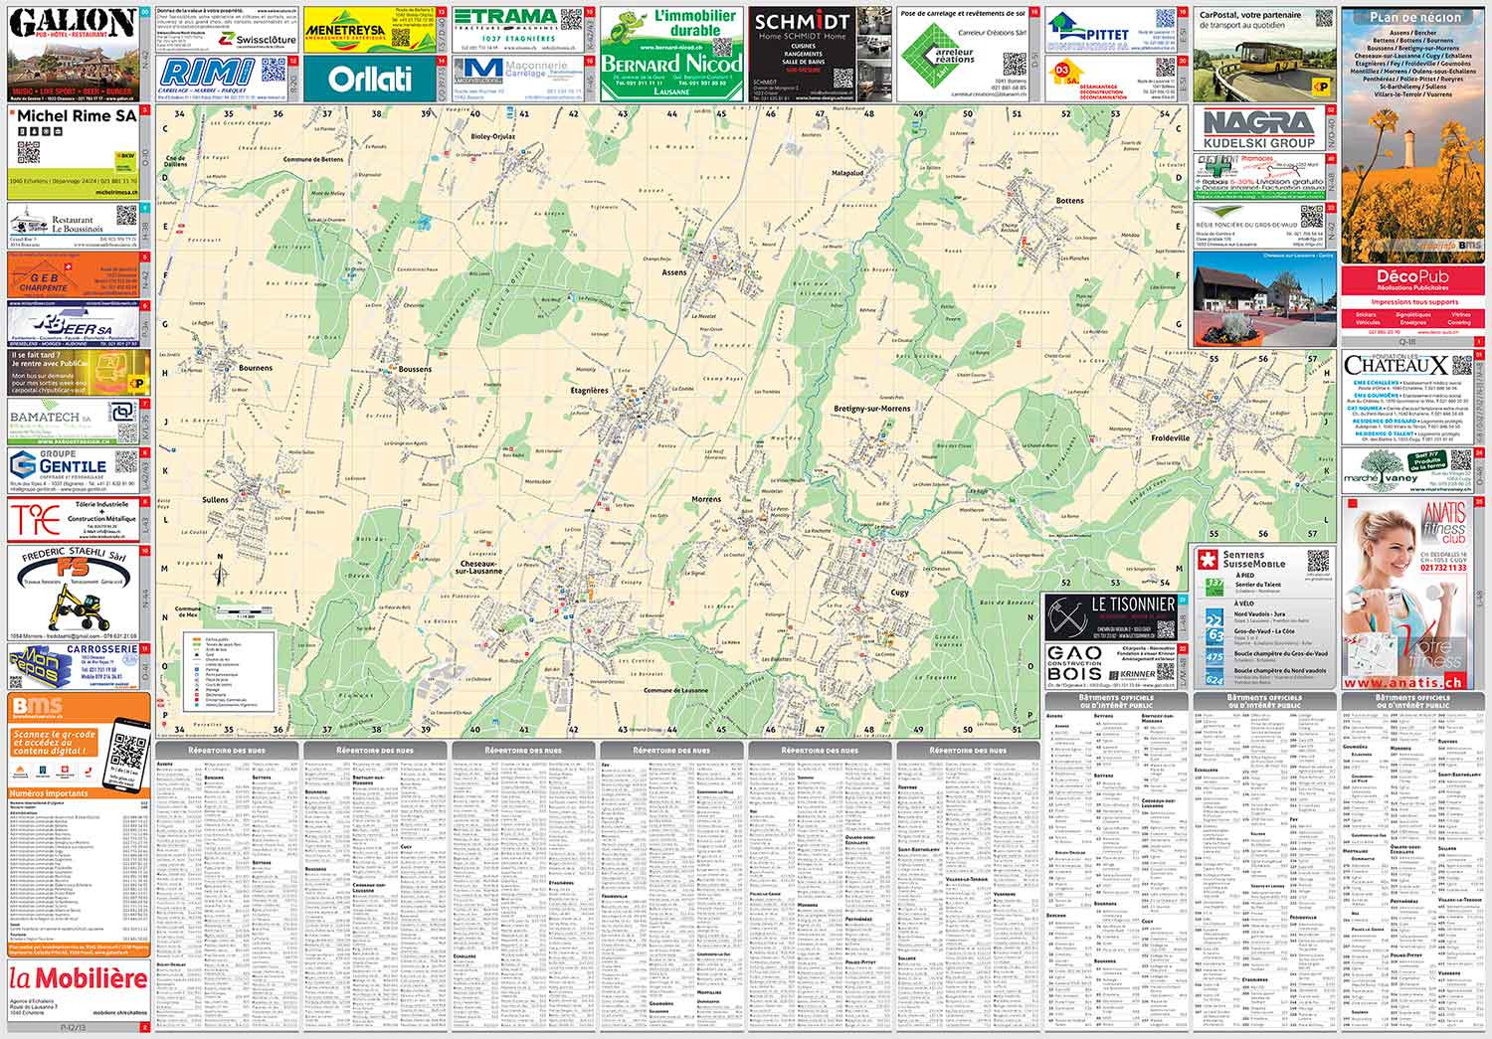Click the QR code in the ETRAMA ad

pyautogui.click(x=571, y=20)
